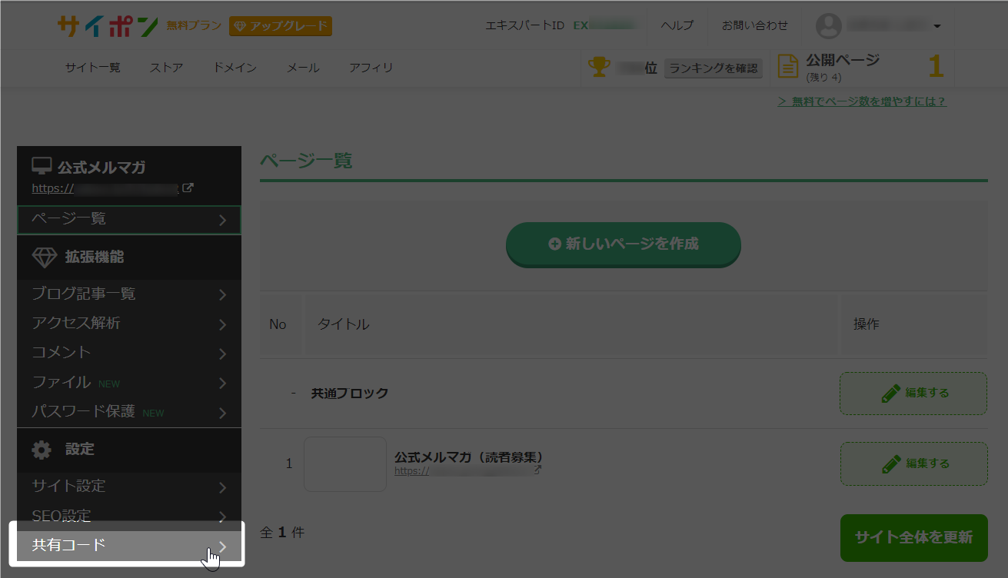1008x578 pixels.
Task: Click the monitor icon beside 公式メルマガ
Action: coord(42,166)
